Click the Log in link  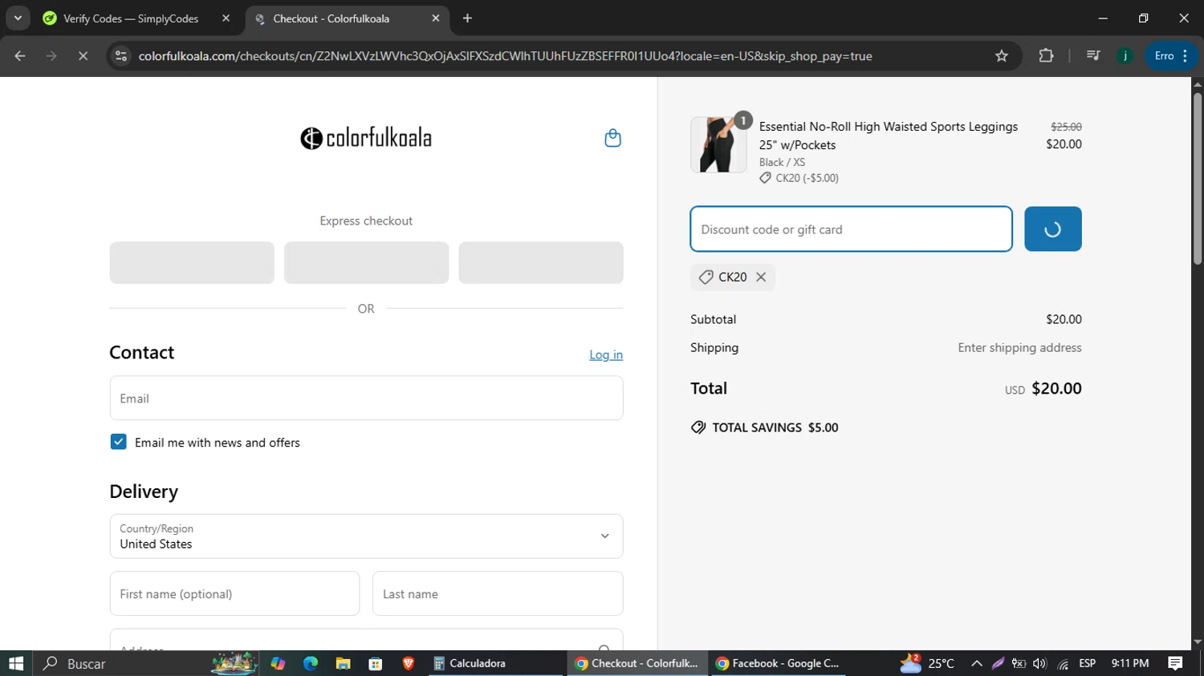606,354
